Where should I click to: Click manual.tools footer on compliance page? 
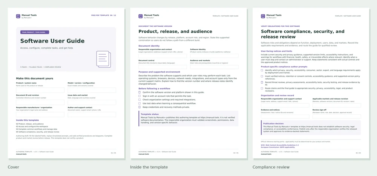pos(266,154)
